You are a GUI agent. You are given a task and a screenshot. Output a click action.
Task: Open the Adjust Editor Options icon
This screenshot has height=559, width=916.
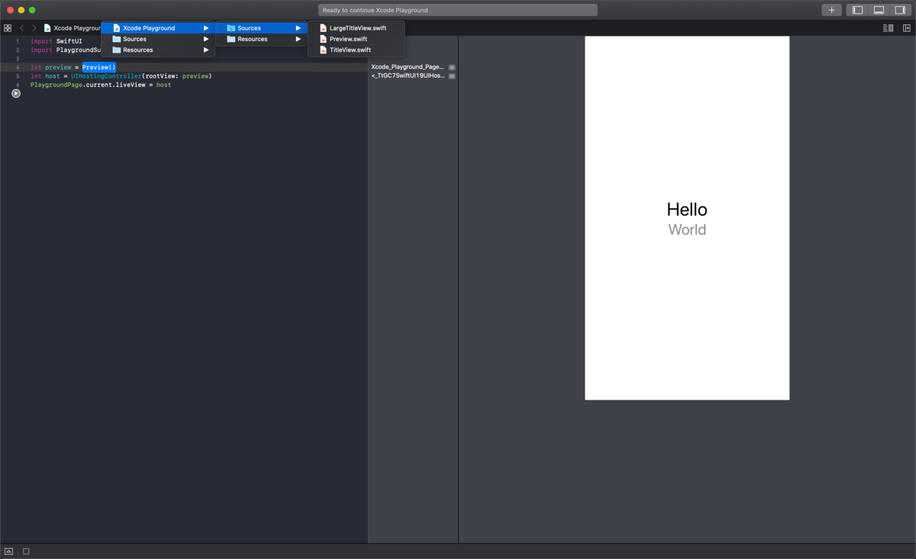pyautogui.click(x=888, y=28)
